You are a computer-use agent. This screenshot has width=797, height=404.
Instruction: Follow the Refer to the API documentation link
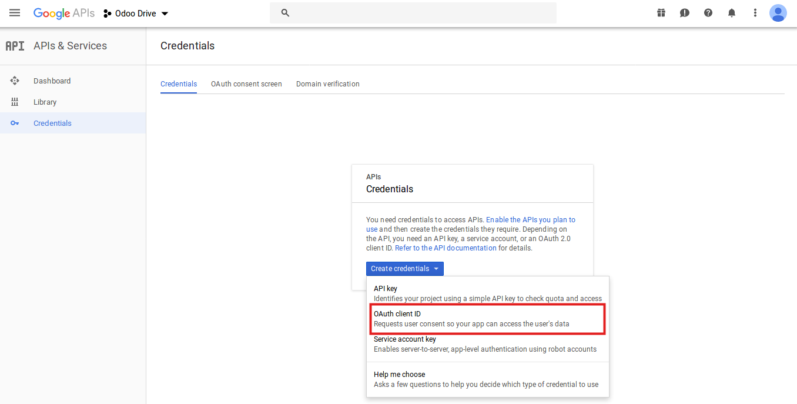tap(446, 248)
